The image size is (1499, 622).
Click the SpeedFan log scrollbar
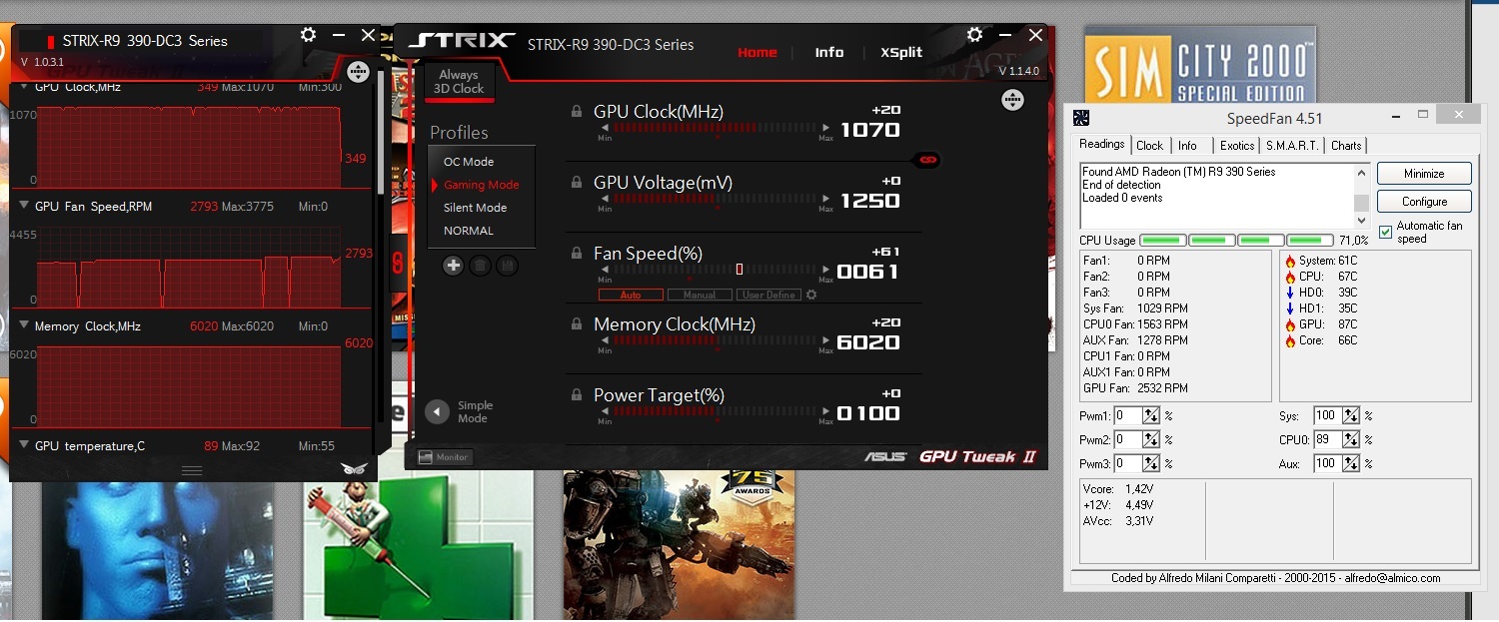(1361, 196)
